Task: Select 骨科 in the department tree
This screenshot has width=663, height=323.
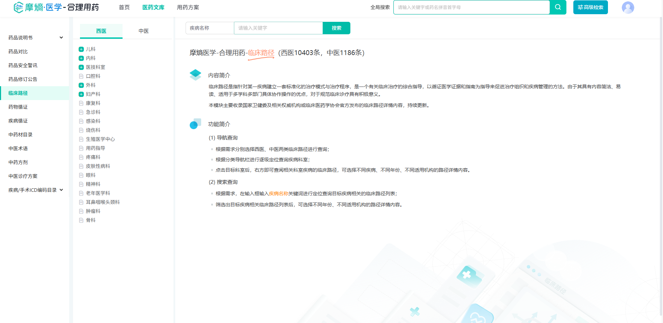Action: coord(91,220)
